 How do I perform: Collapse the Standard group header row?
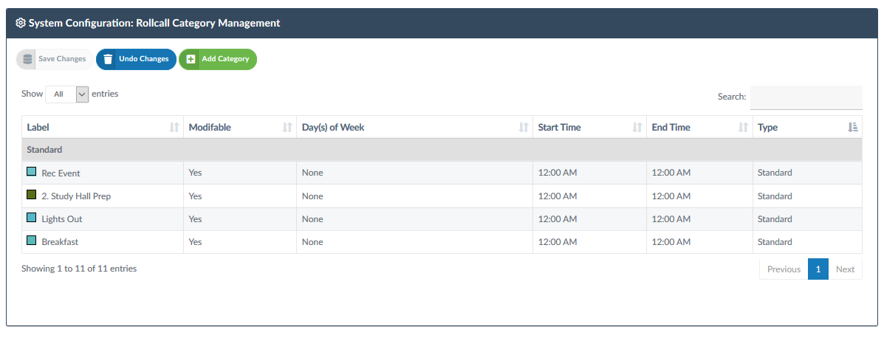pyautogui.click(x=442, y=150)
